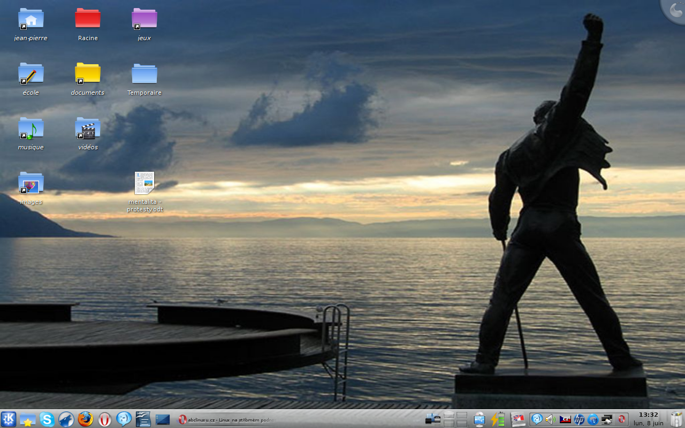Click the Opera icon in system tray
685x428 pixels.
click(x=621, y=419)
